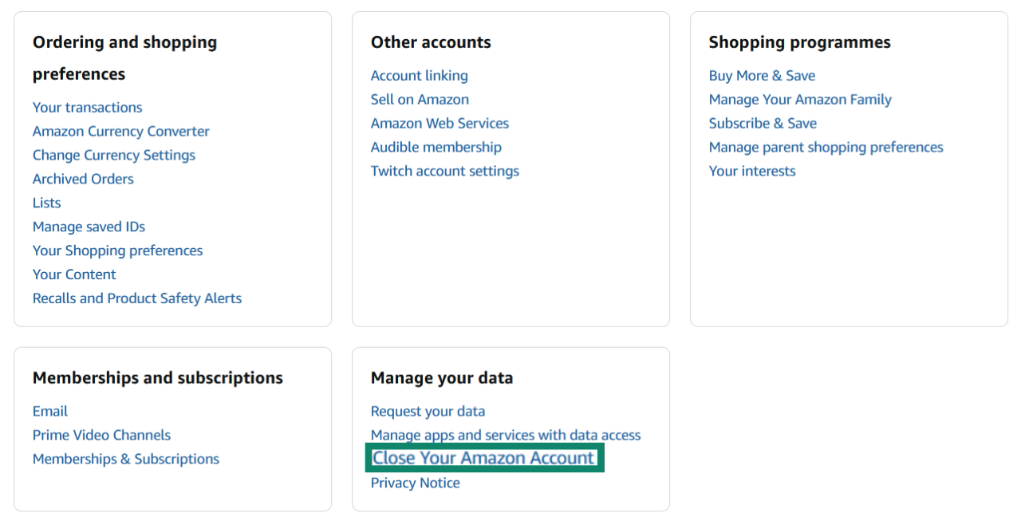Open your Lists
This screenshot has width=1021, height=525.
(x=46, y=203)
